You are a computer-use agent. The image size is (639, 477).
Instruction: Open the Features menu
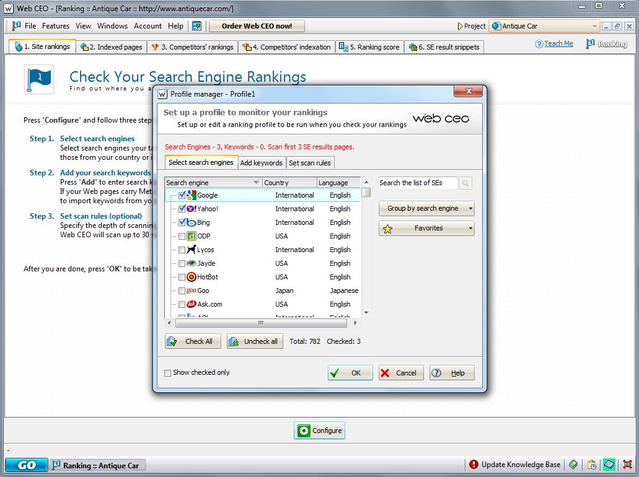click(x=55, y=26)
